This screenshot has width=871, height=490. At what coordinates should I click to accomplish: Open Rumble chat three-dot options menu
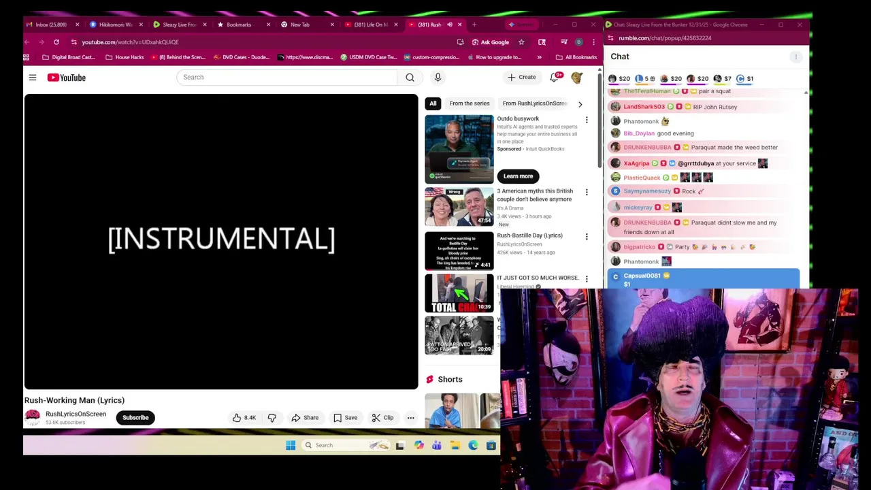tap(795, 57)
